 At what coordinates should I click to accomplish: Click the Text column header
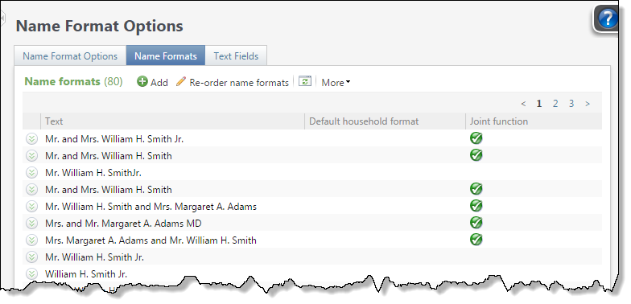pos(172,121)
